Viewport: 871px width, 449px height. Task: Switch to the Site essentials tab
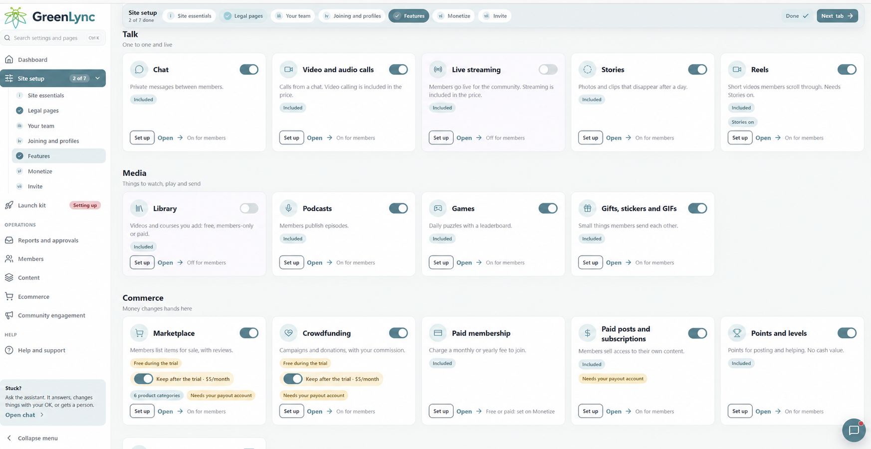189,16
